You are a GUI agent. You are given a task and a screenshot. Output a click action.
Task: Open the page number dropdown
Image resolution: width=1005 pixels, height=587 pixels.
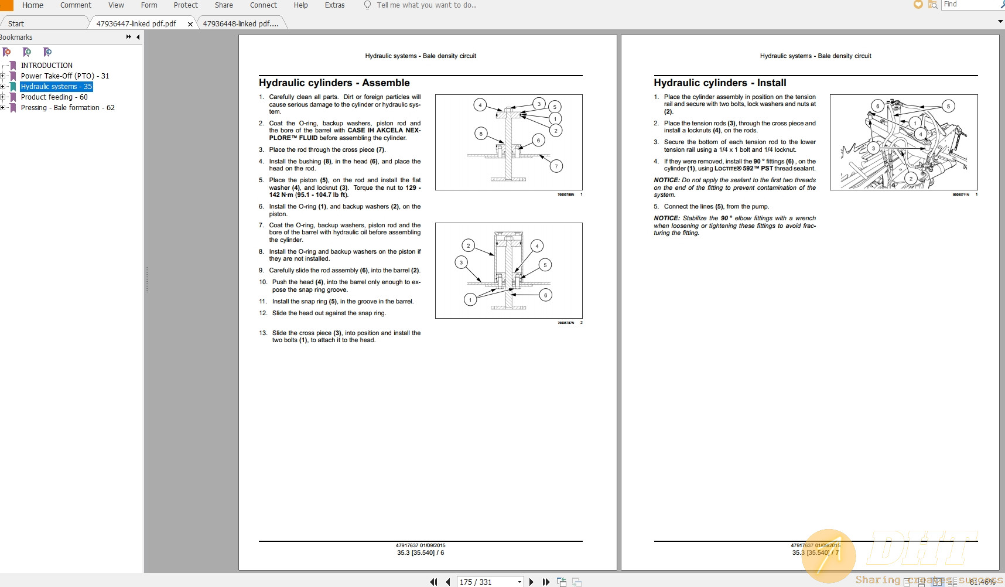[518, 582]
